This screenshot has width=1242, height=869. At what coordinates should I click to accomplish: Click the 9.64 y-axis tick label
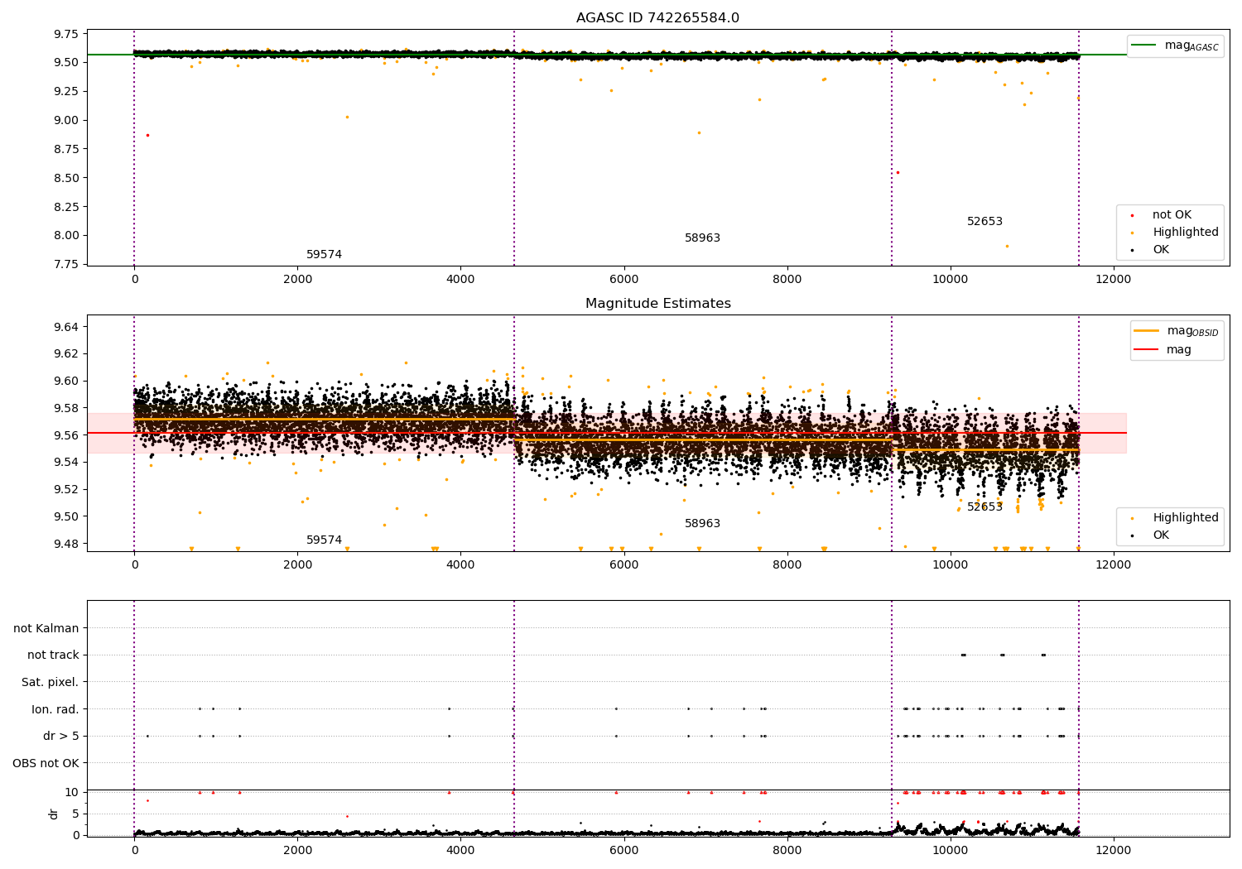[x=65, y=328]
